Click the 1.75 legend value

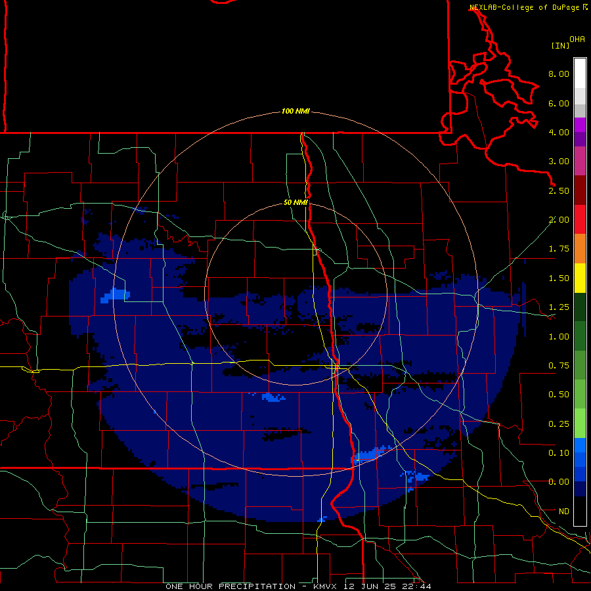click(x=559, y=249)
